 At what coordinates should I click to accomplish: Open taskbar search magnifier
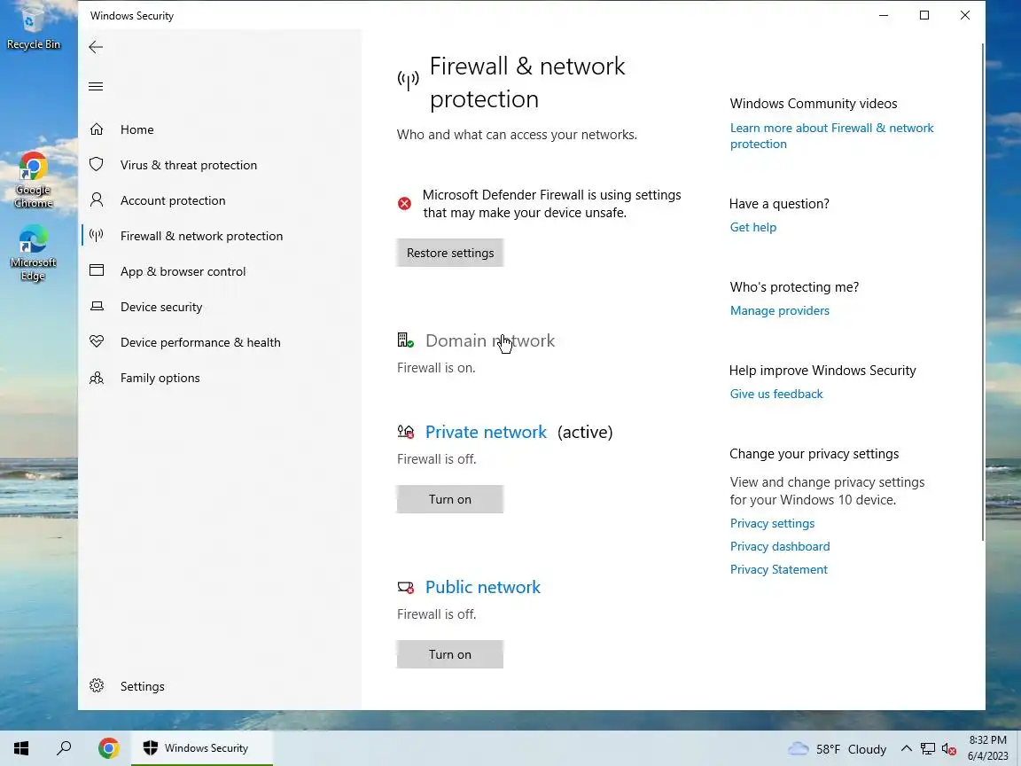point(64,747)
